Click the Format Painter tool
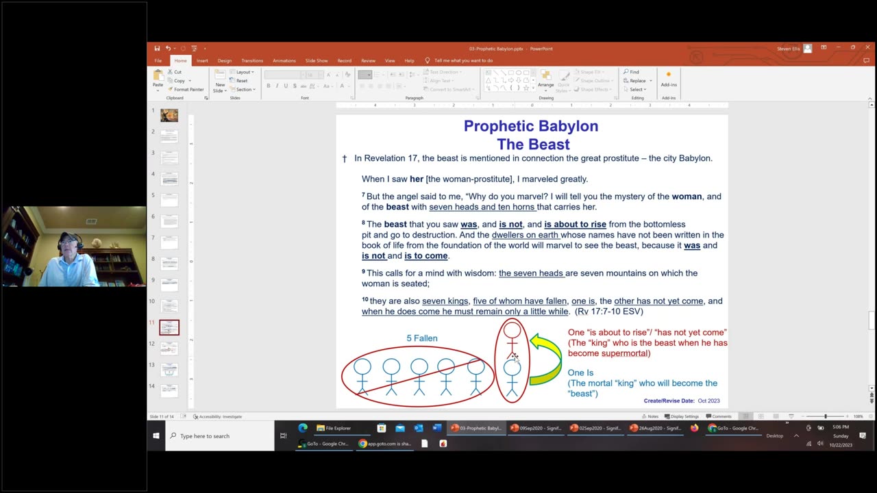Viewport: 877px width, 493px height. coord(185,90)
